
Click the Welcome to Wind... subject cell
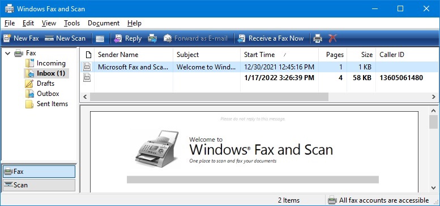tap(206, 67)
